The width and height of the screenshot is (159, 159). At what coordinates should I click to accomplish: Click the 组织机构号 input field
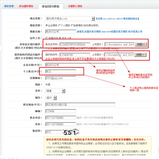pyautogui.click(x=75, y=55)
